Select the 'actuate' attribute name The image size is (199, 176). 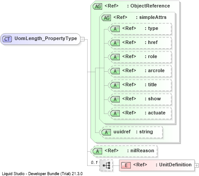point(157,113)
